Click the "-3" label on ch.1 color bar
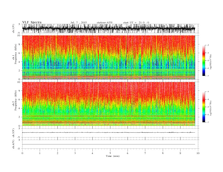The image size is (223, 172). pyautogui.click(x=208, y=45)
